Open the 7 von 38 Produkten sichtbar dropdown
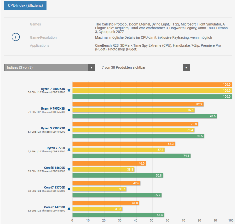 click(x=144, y=67)
